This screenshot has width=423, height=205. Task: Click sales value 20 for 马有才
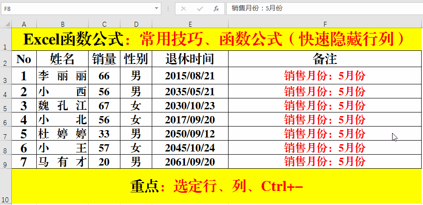pos(105,161)
